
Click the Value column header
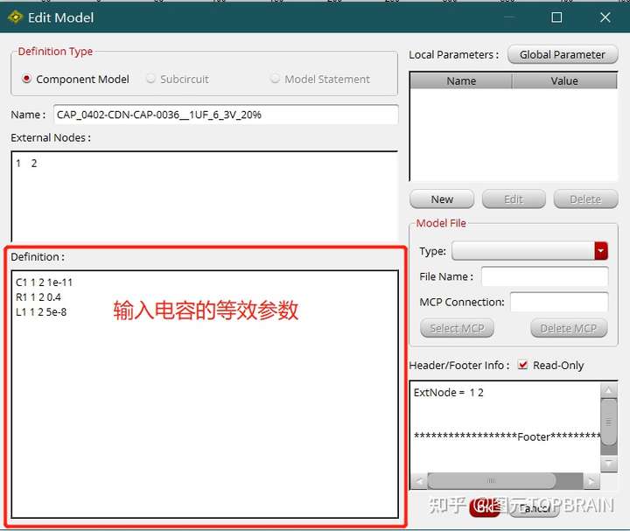click(564, 80)
